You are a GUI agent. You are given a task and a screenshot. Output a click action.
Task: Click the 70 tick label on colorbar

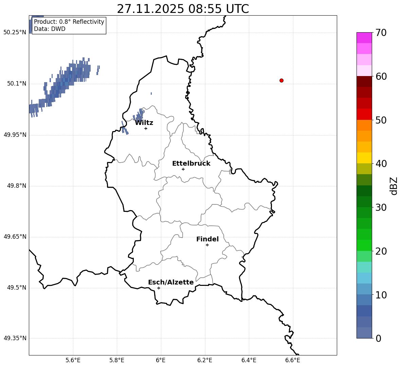point(381,33)
